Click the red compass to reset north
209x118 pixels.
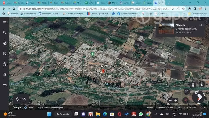click(x=185, y=100)
